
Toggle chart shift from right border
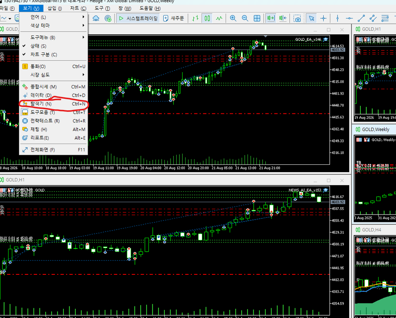click(x=283, y=18)
